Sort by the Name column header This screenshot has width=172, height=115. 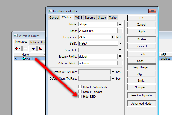click(x=33, y=54)
